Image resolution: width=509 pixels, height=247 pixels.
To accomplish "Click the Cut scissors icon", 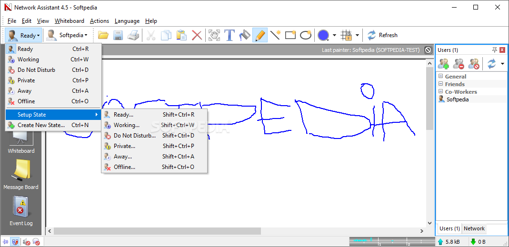I will tap(151, 35).
